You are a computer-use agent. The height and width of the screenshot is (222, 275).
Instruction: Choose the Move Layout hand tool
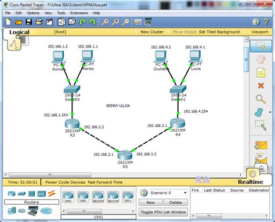pos(260,60)
